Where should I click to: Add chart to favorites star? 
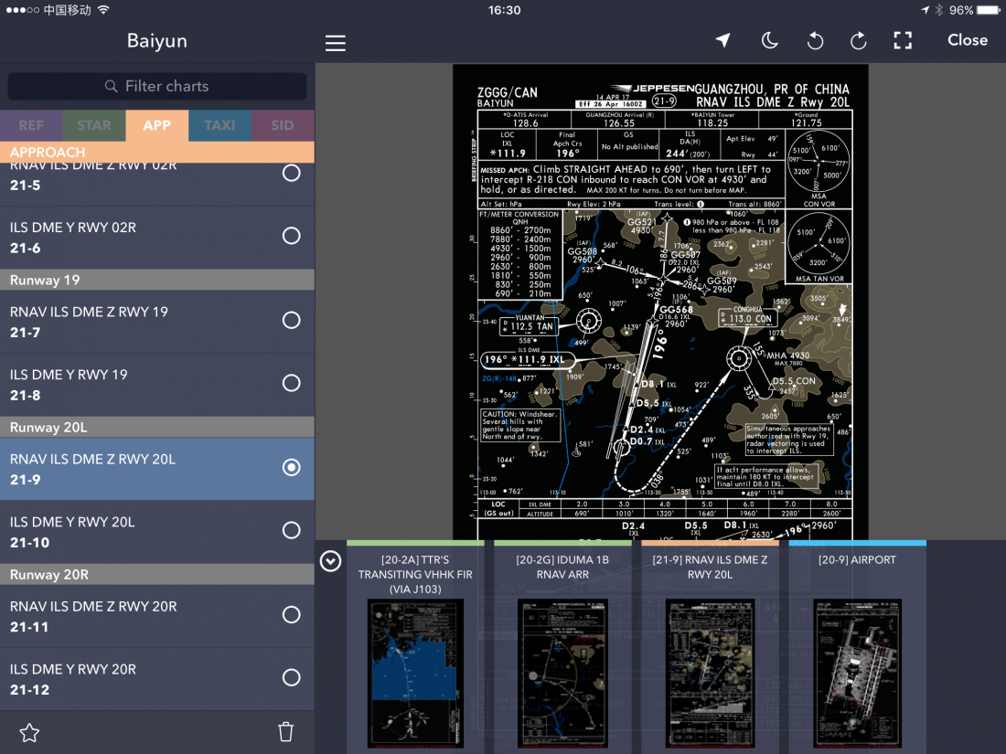coord(29,732)
